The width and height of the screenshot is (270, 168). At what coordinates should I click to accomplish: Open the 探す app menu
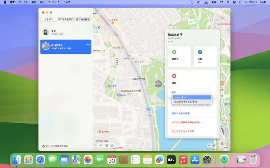click(12, 2)
